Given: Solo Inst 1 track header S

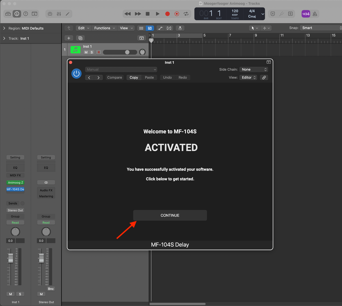Looking at the screenshot, I should click(x=92, y=52).
